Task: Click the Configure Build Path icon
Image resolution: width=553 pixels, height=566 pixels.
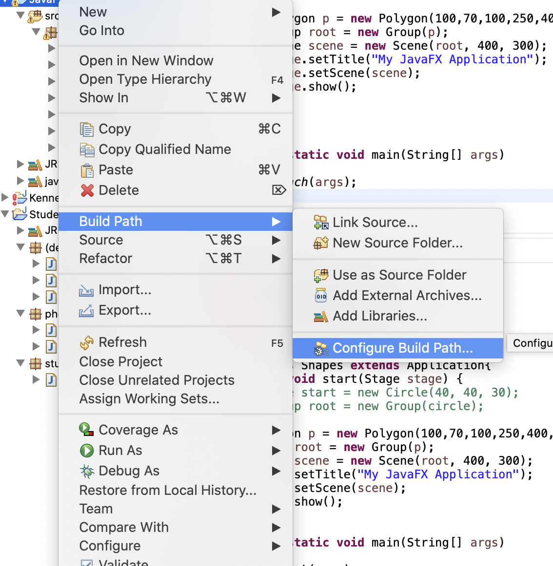Action: [x=320, y=349]
